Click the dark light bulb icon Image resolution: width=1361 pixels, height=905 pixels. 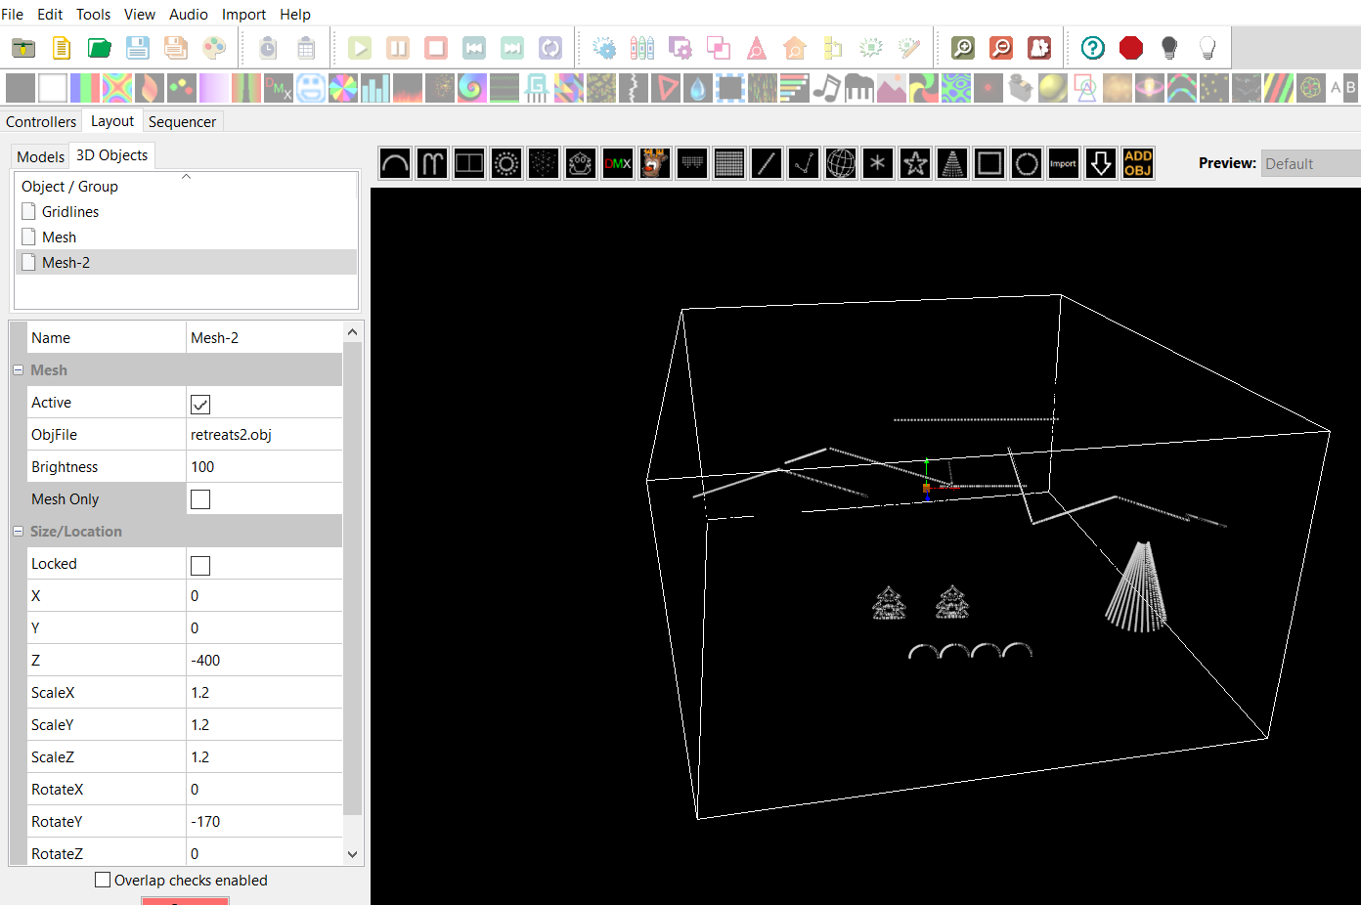1169,47
